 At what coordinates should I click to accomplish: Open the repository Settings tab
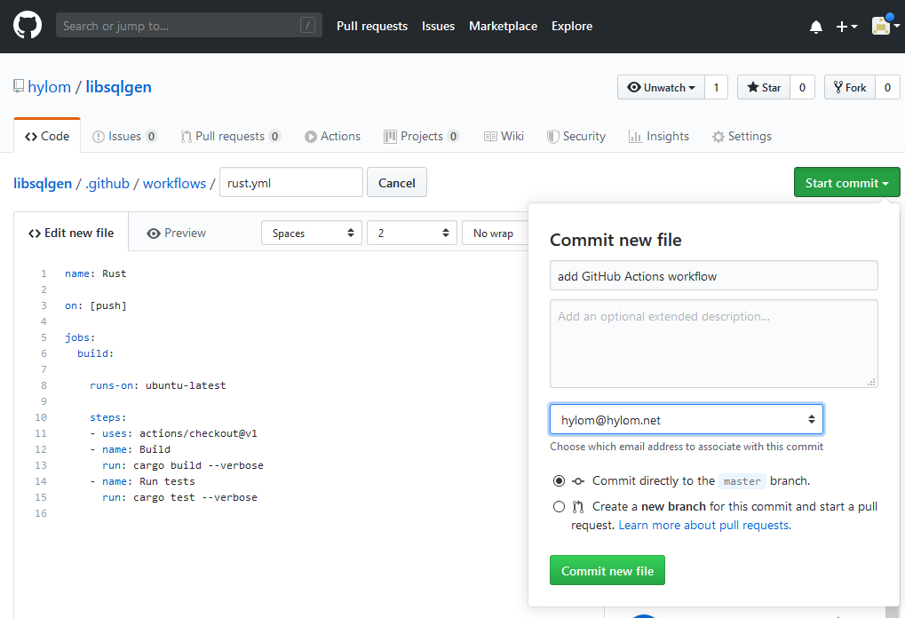point(742,136)
